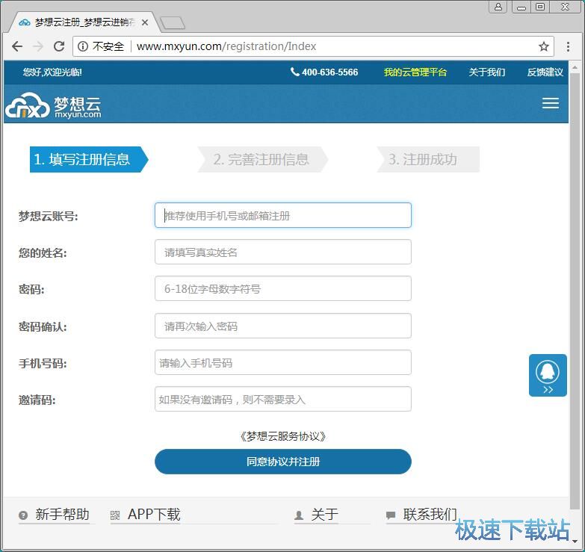This screenshot has height=552, width=585.
Task: Open a new browser tab
Action: pyautogui.click(x=172, y=23)
